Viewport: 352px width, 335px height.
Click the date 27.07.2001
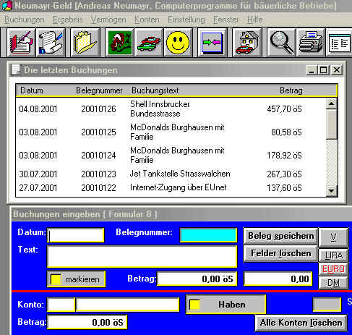pyautogui.click(x=38, y=187)
